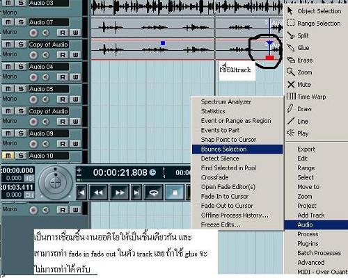Solo the Audio 04 track
This screenshot has height=278, width=348.
click(x=21, y=67)
